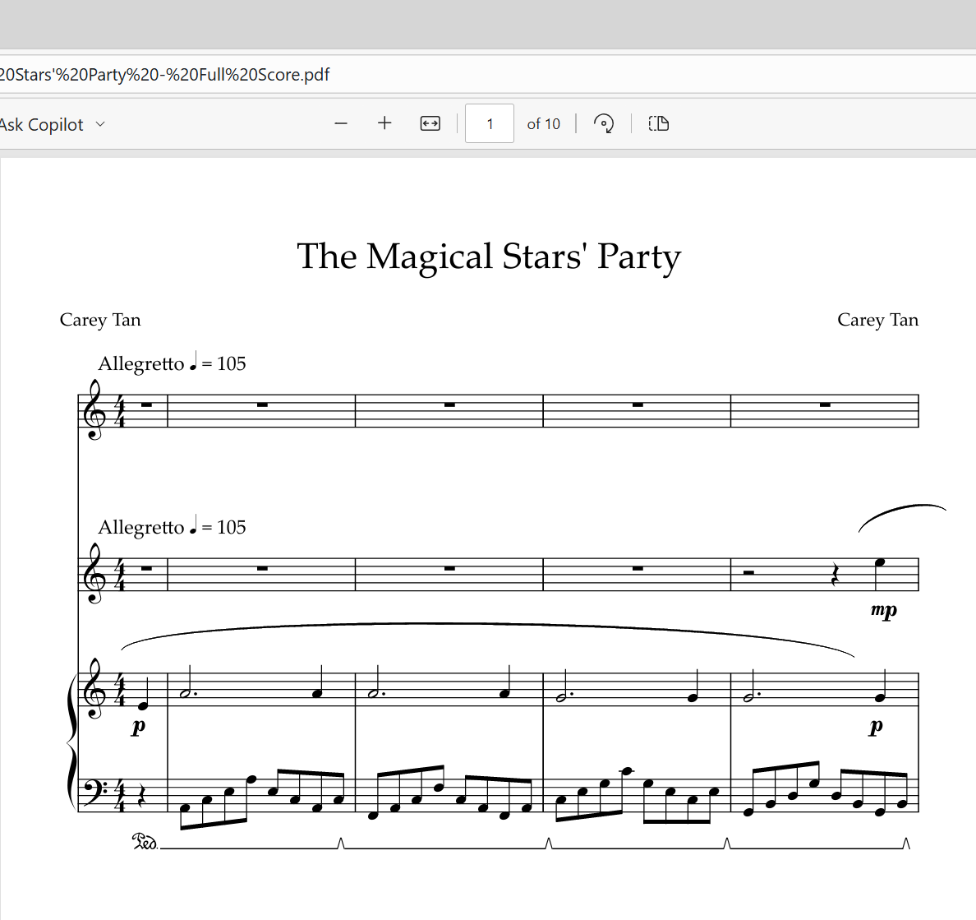Rotate the PDF with rotate icon
Image resolution: width=976 pixels, height=920 pixels.
[603, 123]
